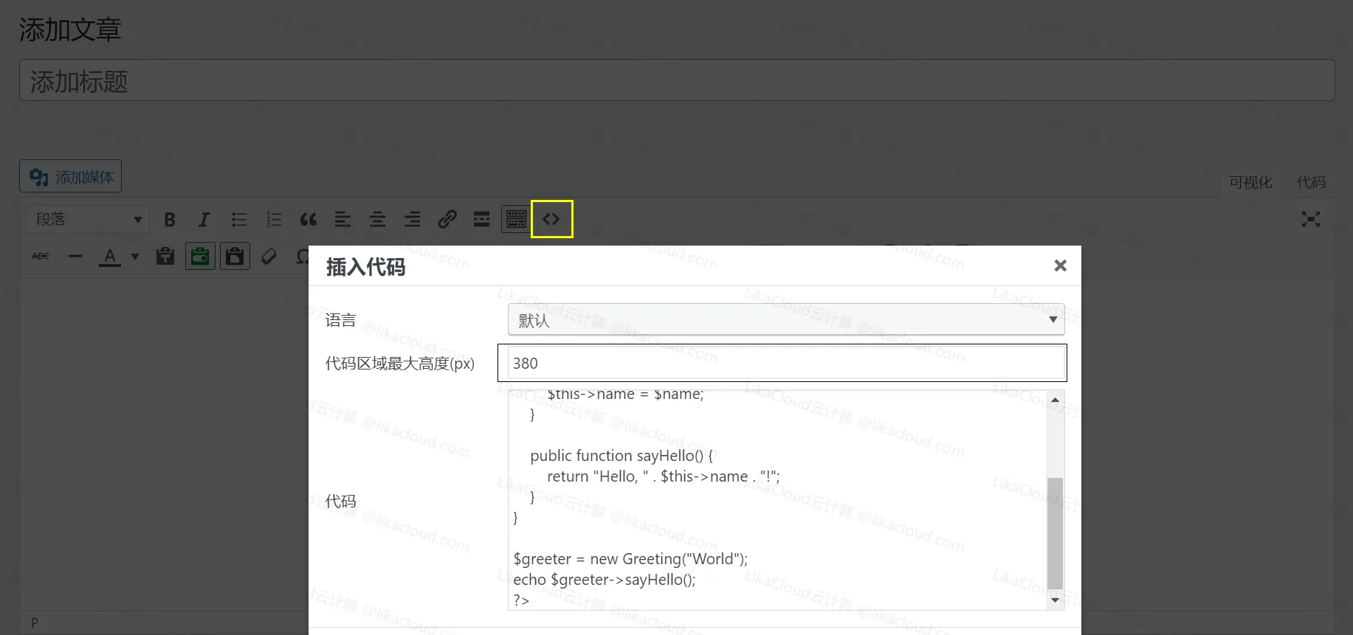Apply blockquote formatting
This screenshot has width=1353, height=635.
(x=309, y=219)
